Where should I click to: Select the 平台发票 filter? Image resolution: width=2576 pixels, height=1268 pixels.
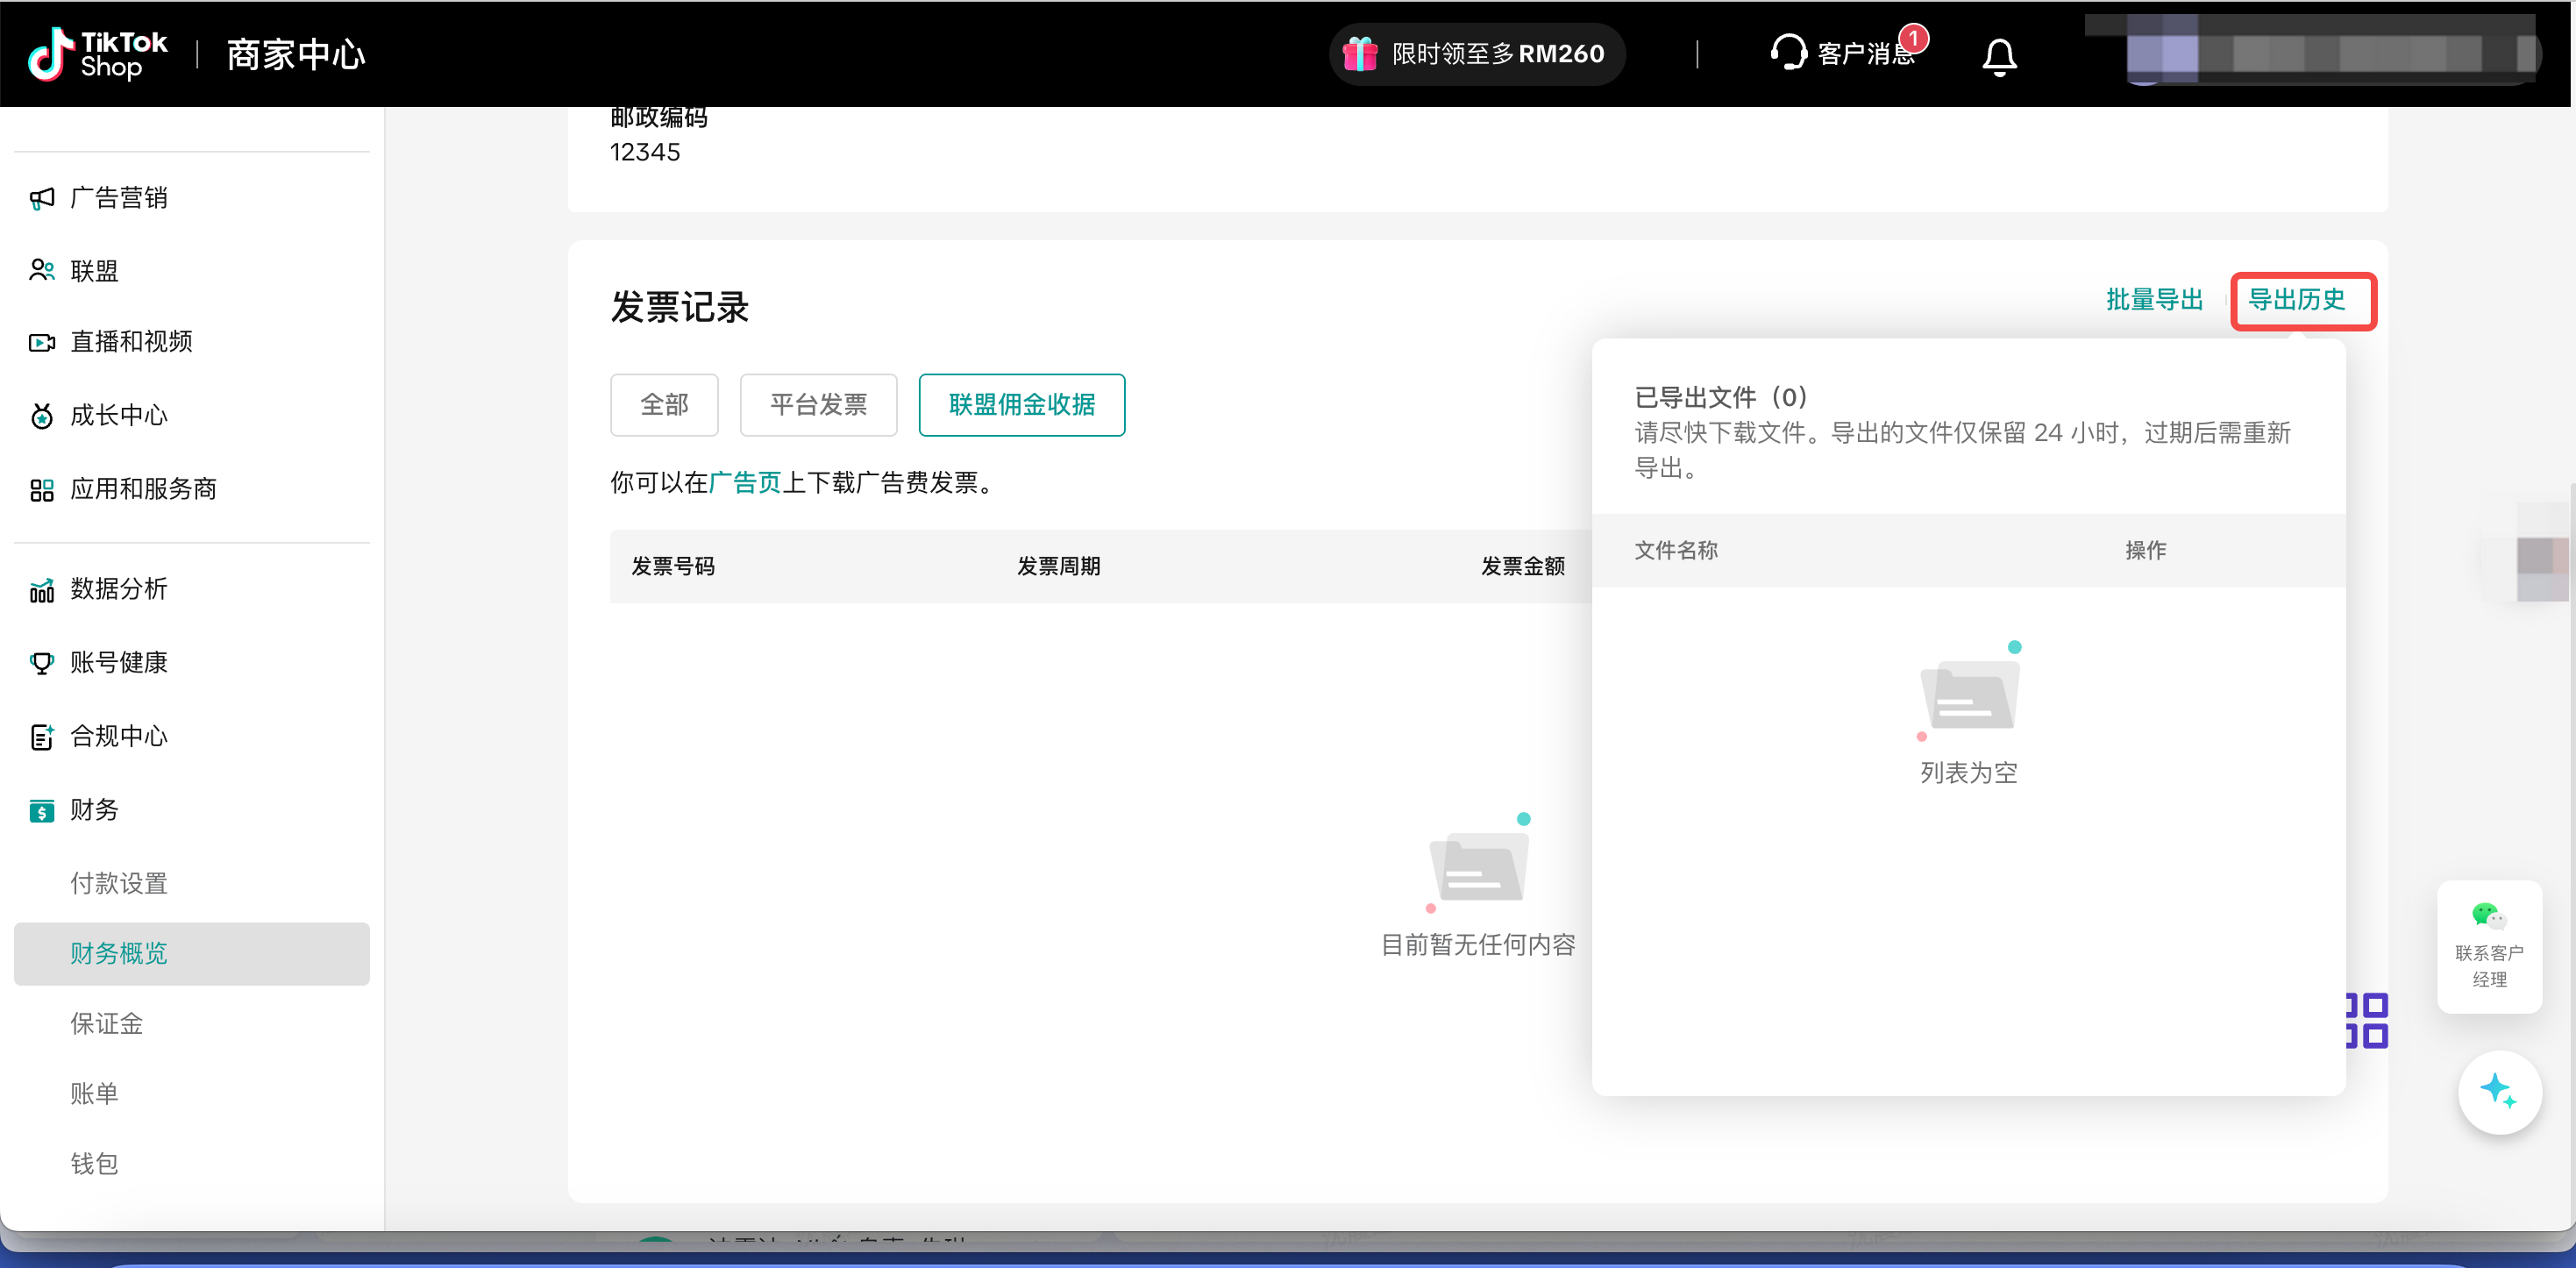click(818, 405)
